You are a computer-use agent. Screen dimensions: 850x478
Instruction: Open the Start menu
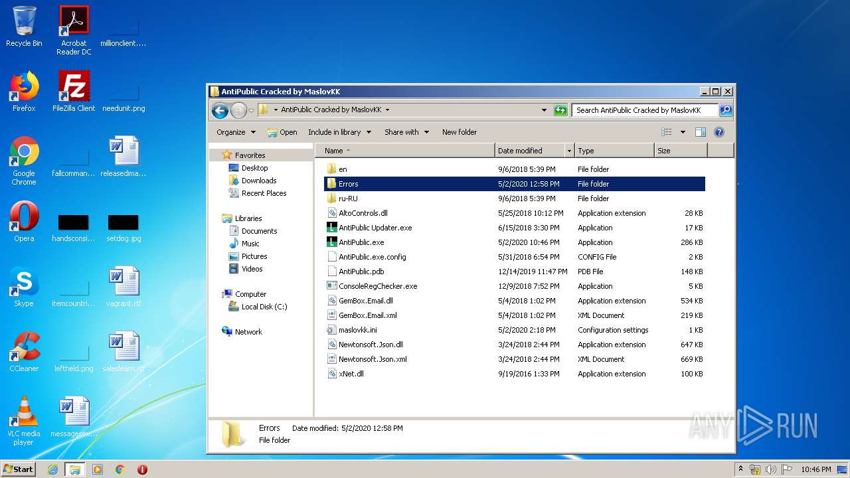point(19,469)
